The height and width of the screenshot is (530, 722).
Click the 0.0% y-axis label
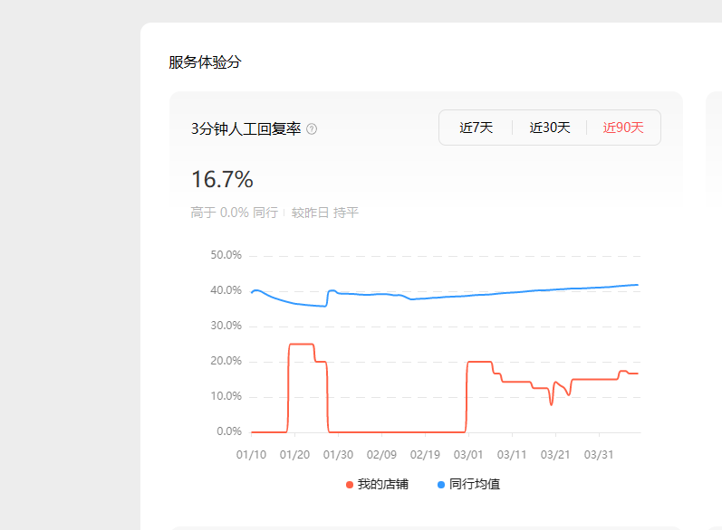click(x=229, y=431)
